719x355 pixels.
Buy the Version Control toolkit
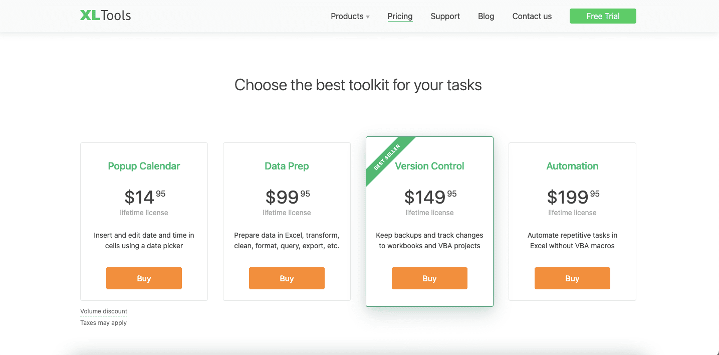pyautogui.click(x=429, y=278)
